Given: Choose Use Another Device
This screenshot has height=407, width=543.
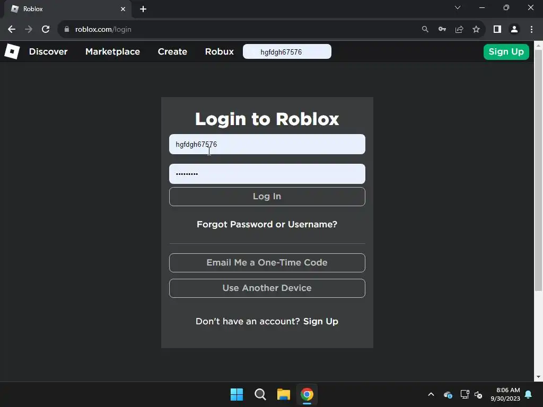Looking at the screenshot, I should point(267,288).
